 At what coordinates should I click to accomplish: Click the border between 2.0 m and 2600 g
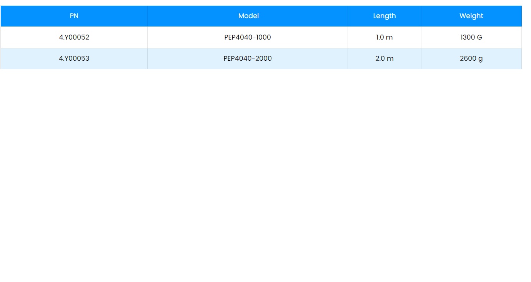(x=421, y=58)
